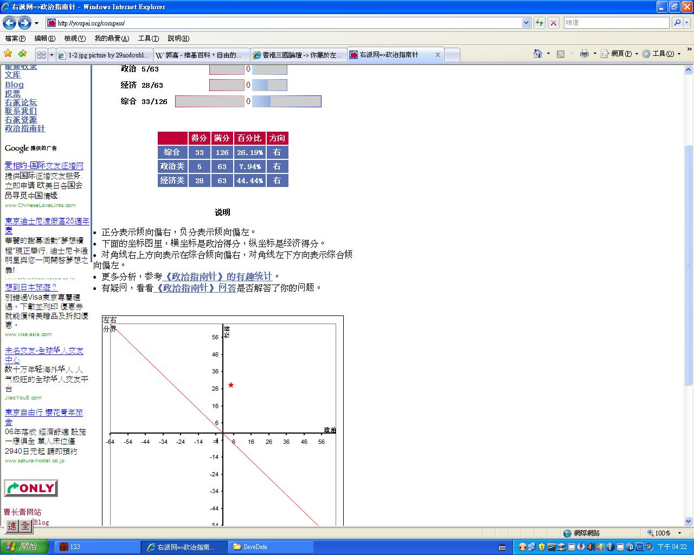Screen dimensions: 694x555
Task: Click the blue info 'i' tray icon
Action: [x=611, y=547]
